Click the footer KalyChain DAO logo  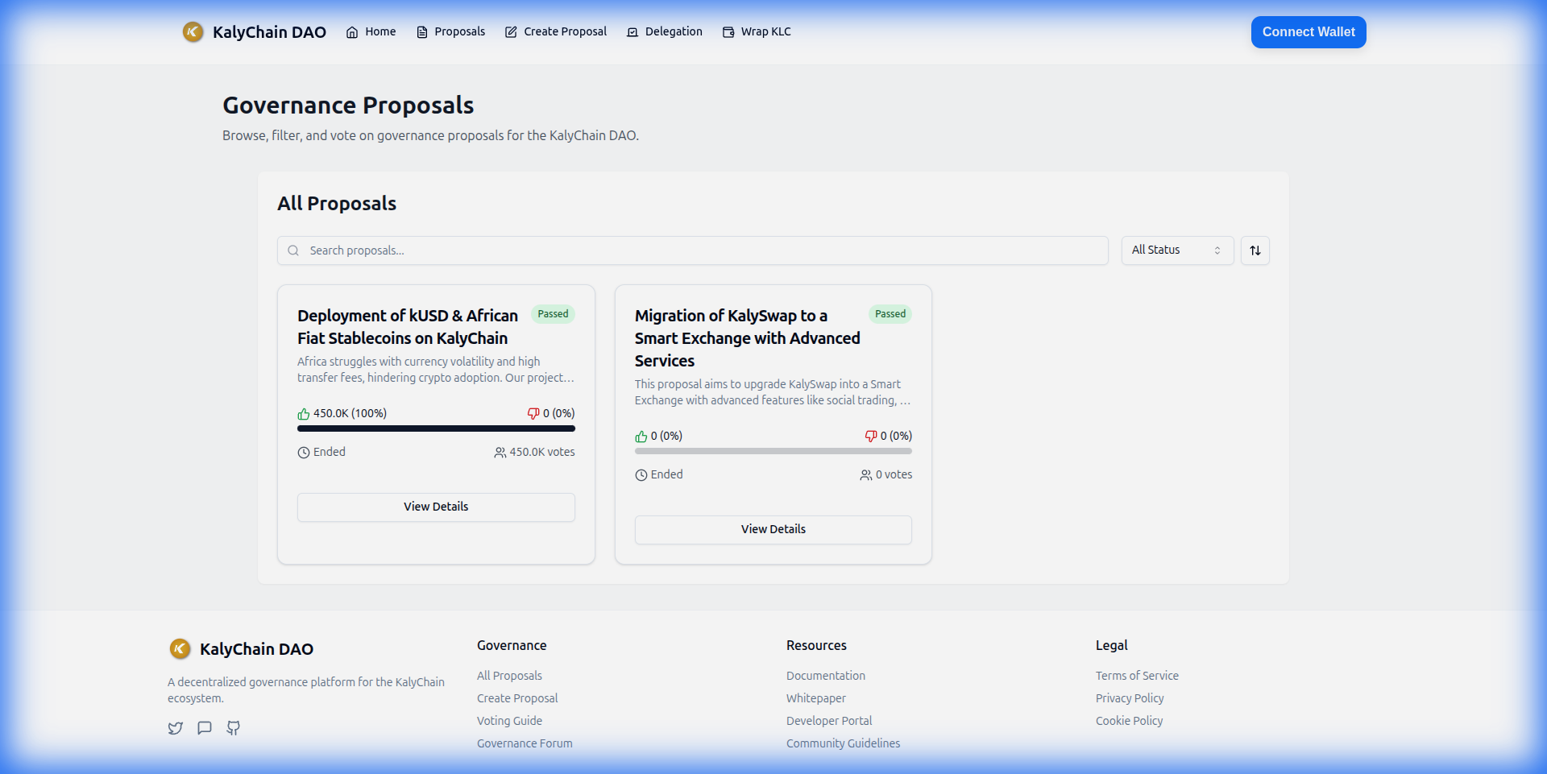tap(180, 649)
